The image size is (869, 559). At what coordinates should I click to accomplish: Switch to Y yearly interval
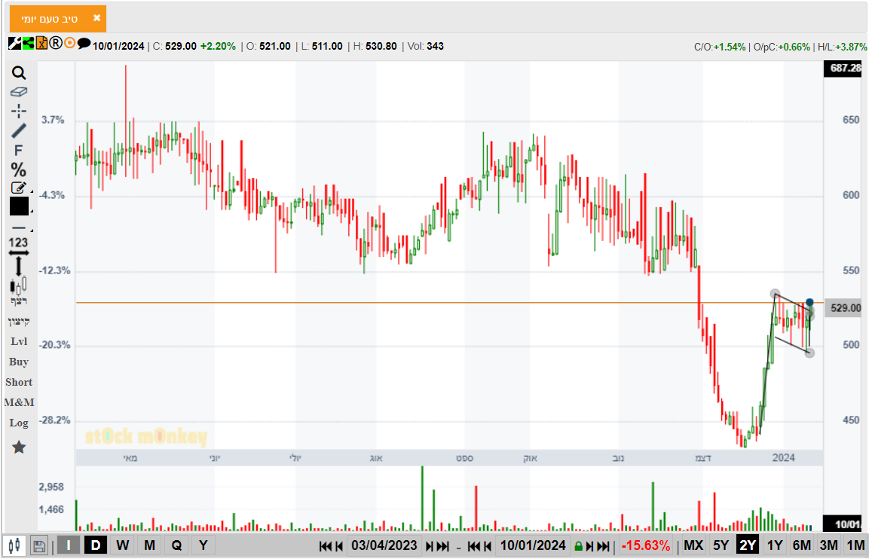click(x=203, y=545)
